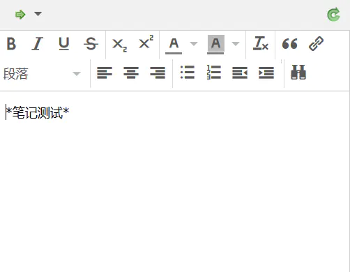350x272 pixels.
Task: Apply subscript formatting
Action: [119, 45]
